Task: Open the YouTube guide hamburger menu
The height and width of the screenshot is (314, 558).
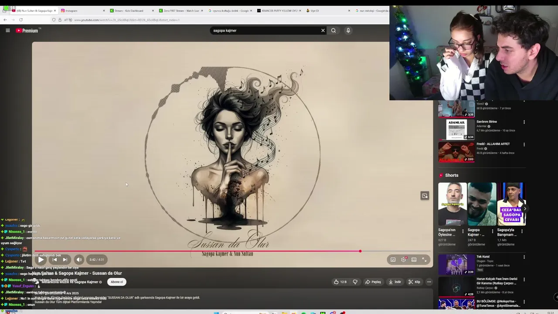Action: [7, 31]
